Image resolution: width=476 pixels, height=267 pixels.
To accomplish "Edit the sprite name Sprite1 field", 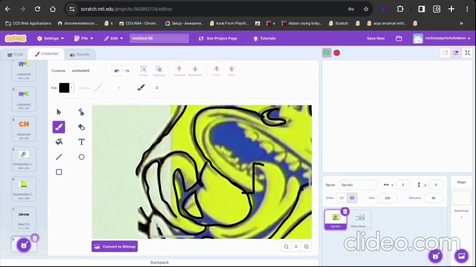I will pos(357,185).
